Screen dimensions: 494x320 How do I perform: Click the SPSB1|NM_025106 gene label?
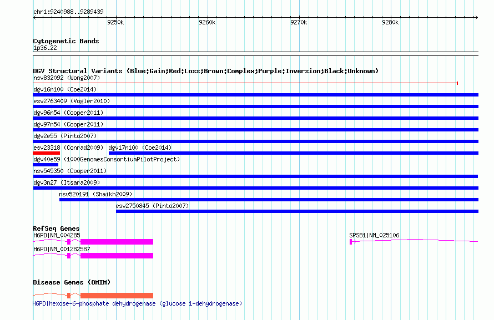374,235
